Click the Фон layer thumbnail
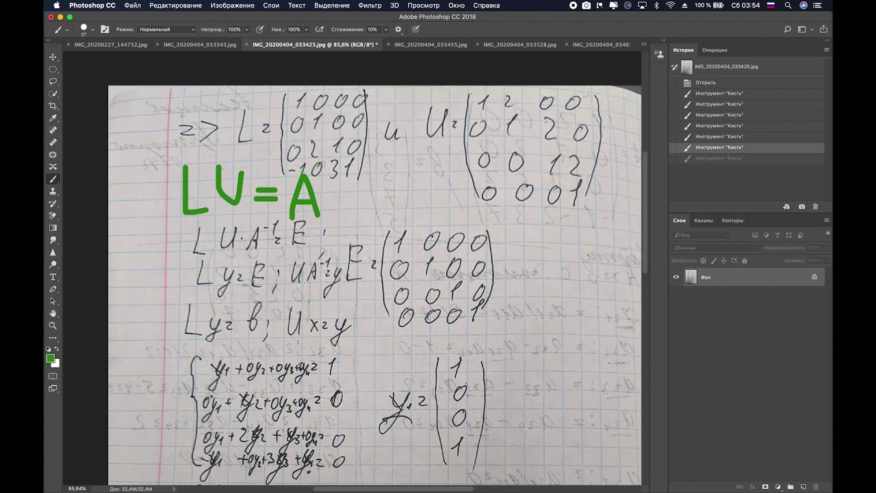Screen dimensions: 876x493 (691, 277)
